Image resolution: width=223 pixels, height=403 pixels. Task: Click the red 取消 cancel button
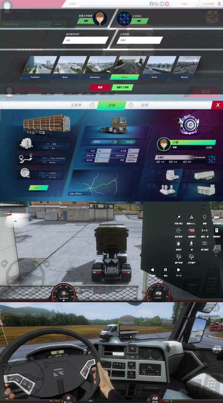coord(100,87)
